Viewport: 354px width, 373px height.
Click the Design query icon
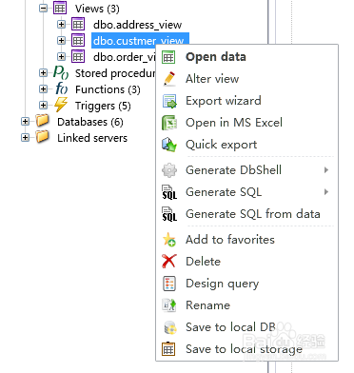[169, 284]
